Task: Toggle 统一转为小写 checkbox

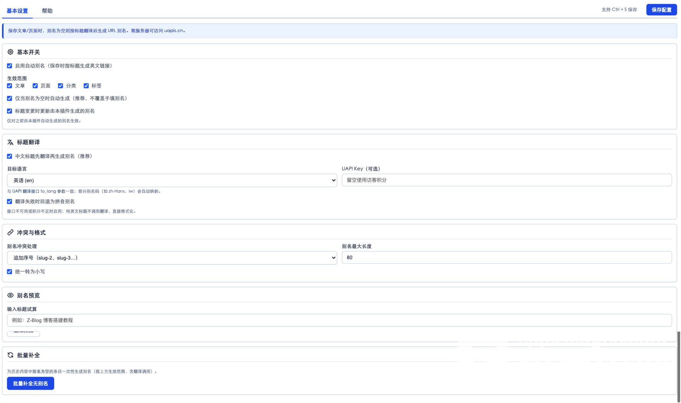Action: (10, 272)
